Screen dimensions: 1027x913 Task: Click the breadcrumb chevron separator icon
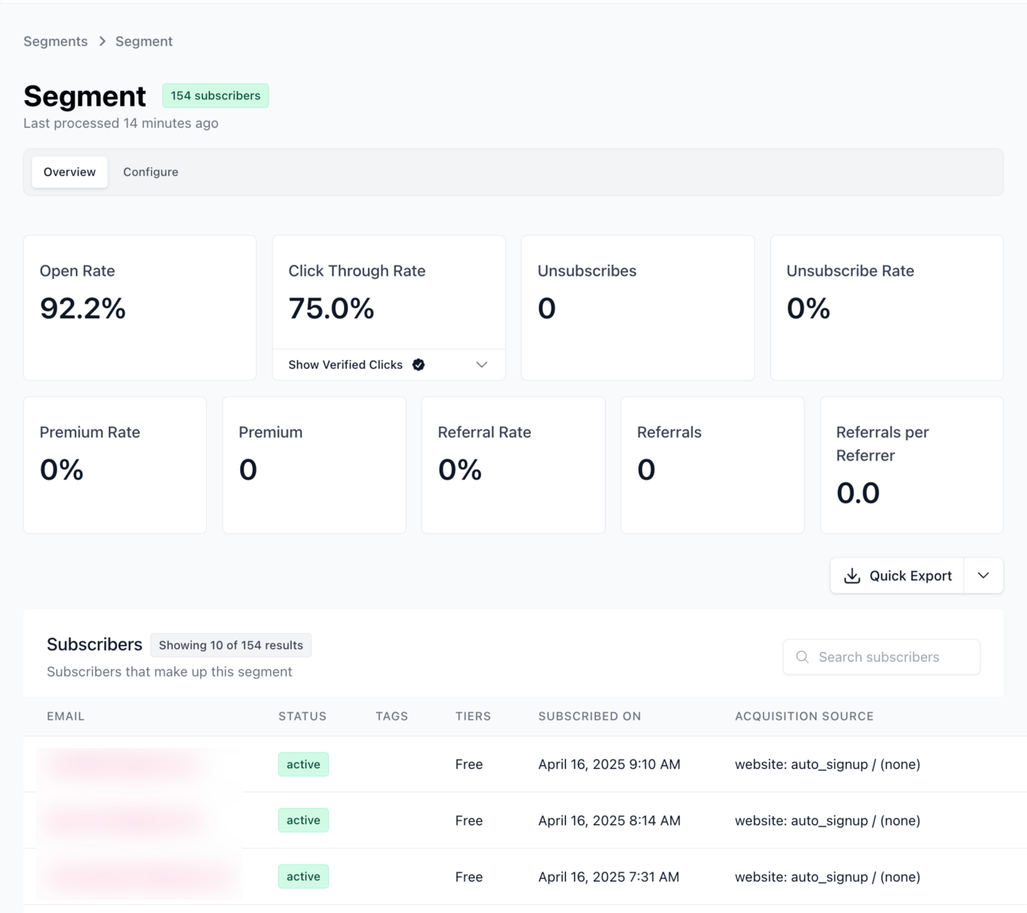coord(102,41)
